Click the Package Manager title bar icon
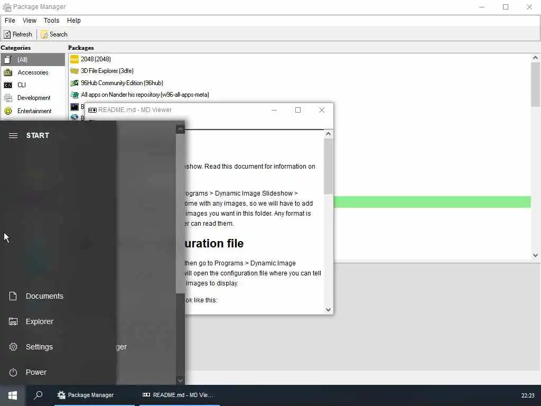The height and width of the screenshot is (406, 541). [7, 7]
